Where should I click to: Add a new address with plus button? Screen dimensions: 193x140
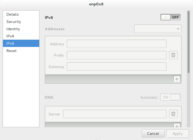[177, 79]
